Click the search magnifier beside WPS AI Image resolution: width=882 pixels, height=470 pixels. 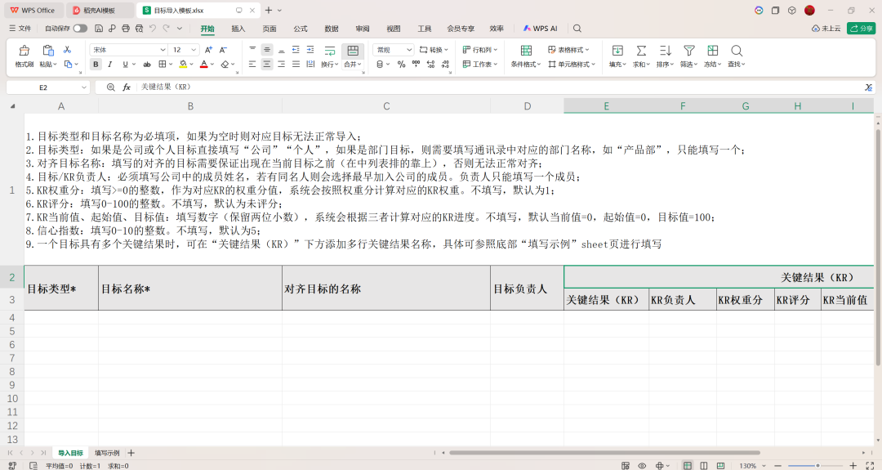[577, 28]
